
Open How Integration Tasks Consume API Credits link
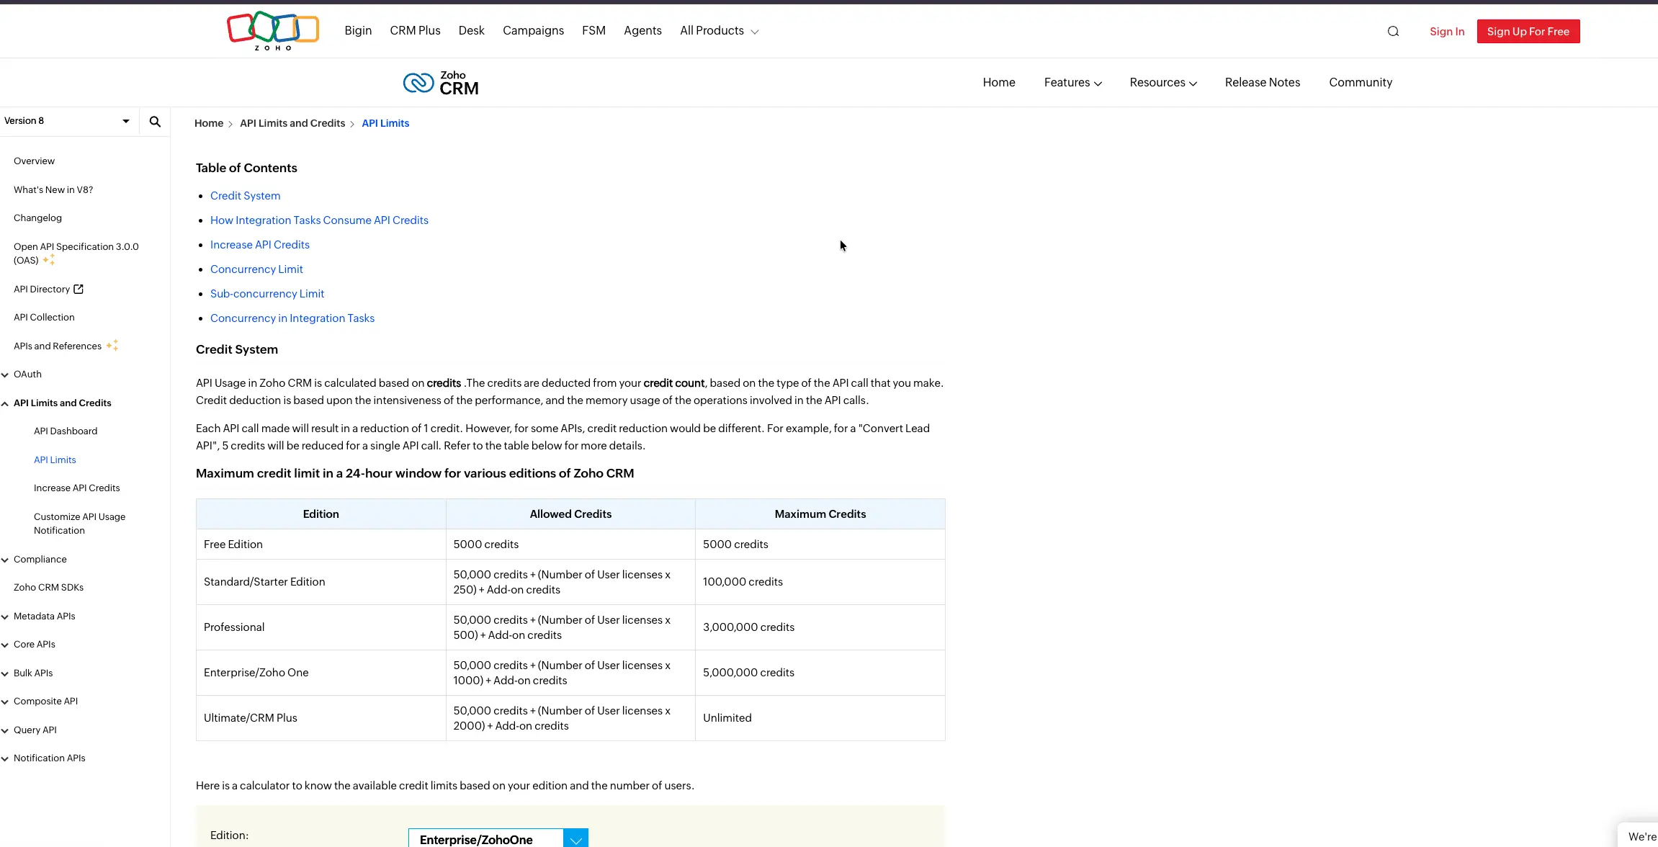coord(319,220)
